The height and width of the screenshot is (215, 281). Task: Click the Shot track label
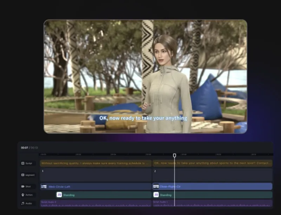pos(28,187)
